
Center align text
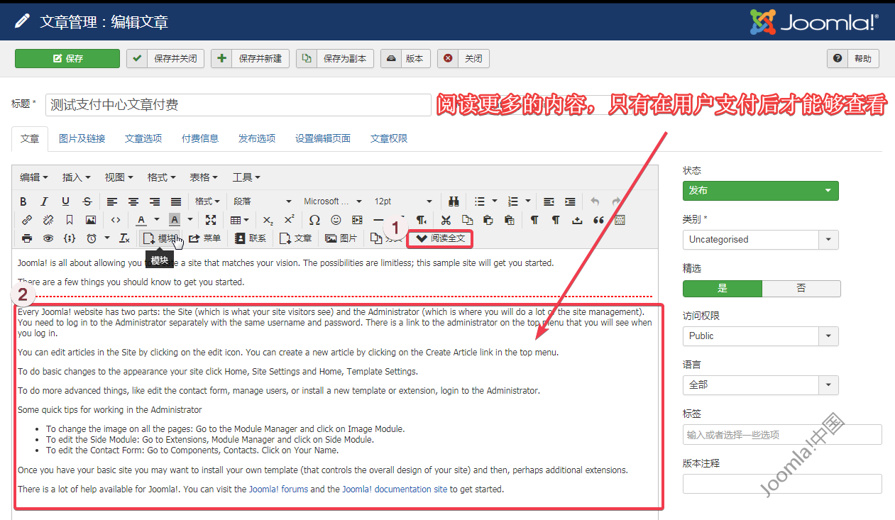[133, 201]
